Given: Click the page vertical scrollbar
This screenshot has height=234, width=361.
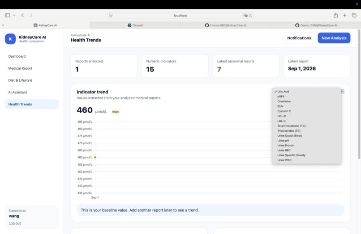Looking at the screenshot, I should tap(359, 94).
